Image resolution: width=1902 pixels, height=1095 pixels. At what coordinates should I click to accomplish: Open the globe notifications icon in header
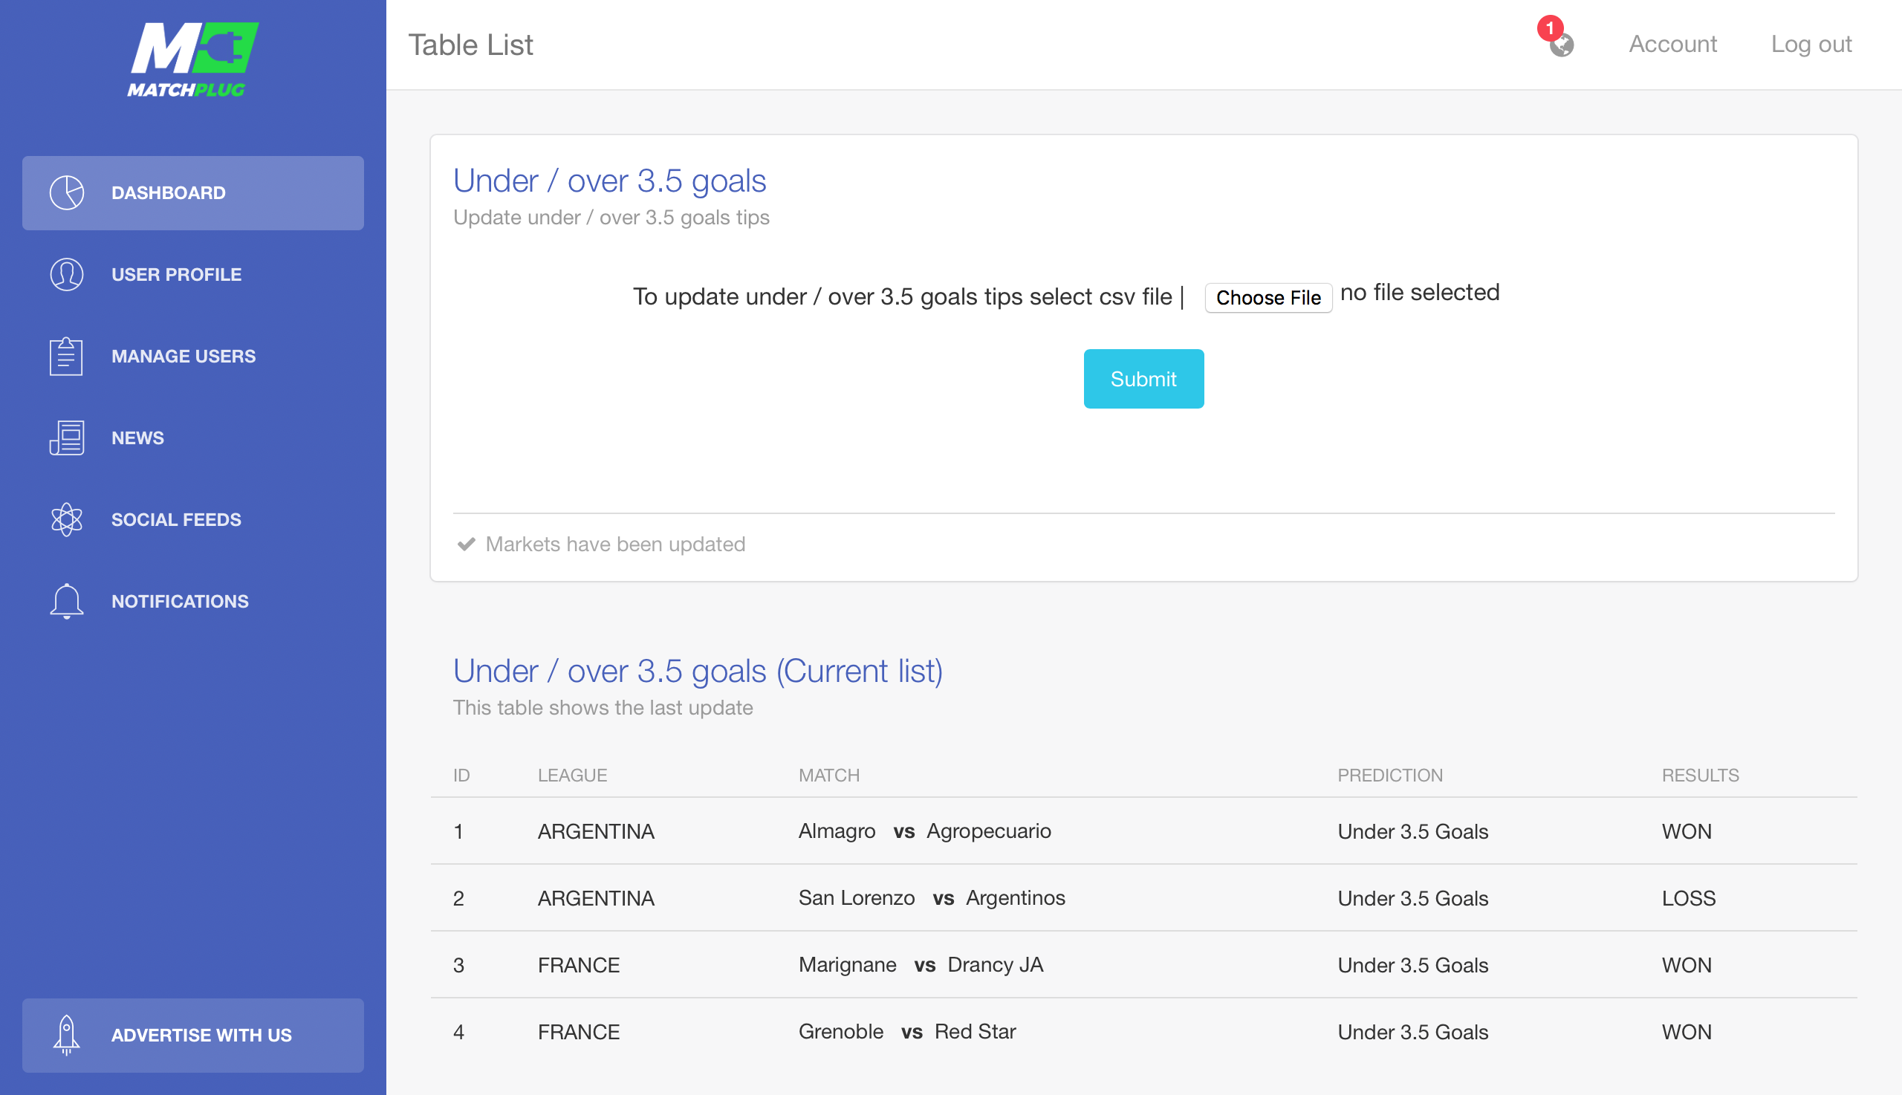coord(1562,45)
